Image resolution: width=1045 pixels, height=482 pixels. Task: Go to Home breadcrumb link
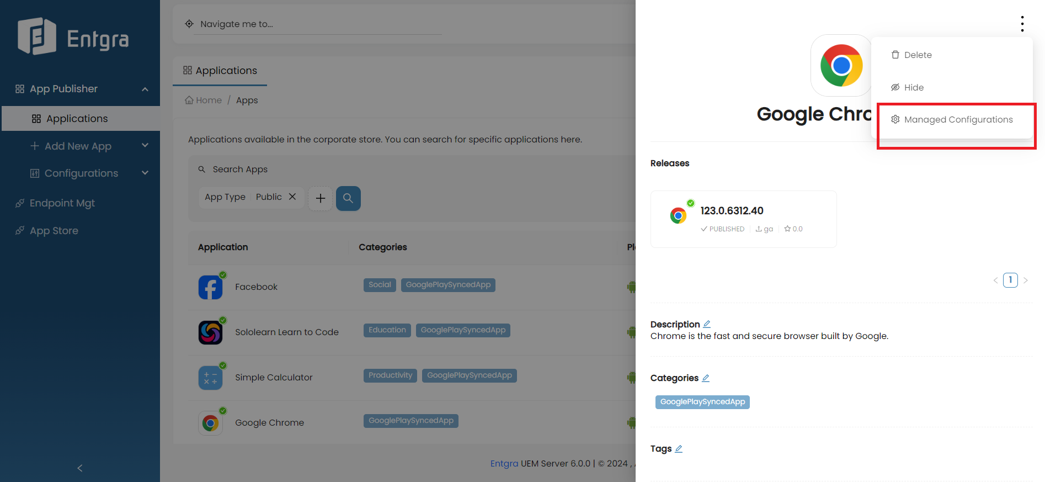pos(204,100)
